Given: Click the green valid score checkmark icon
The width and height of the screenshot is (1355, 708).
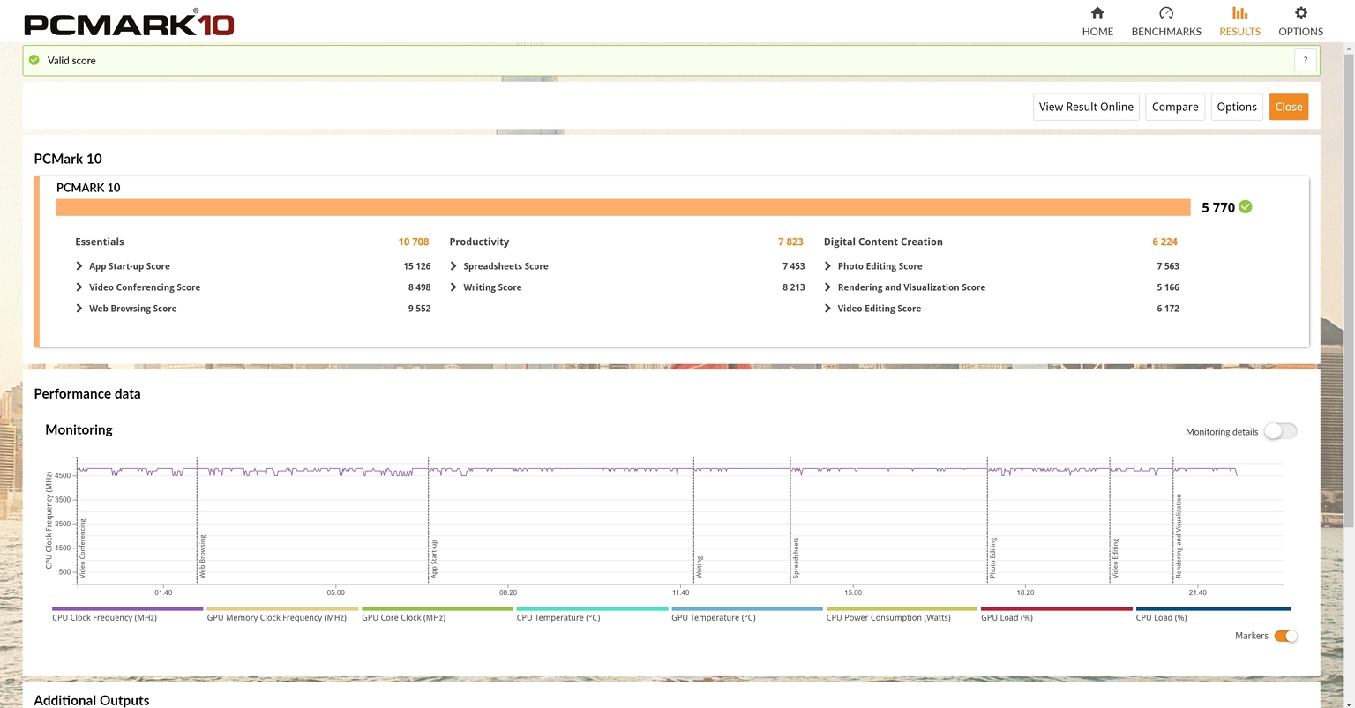Looking at the screenshot, I should click(x=34, y=61).
